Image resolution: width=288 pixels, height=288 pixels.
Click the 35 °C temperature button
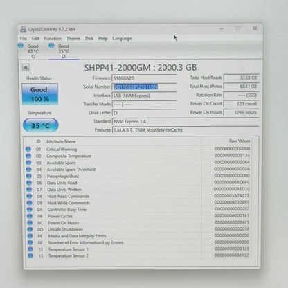[x=41, y=125]
